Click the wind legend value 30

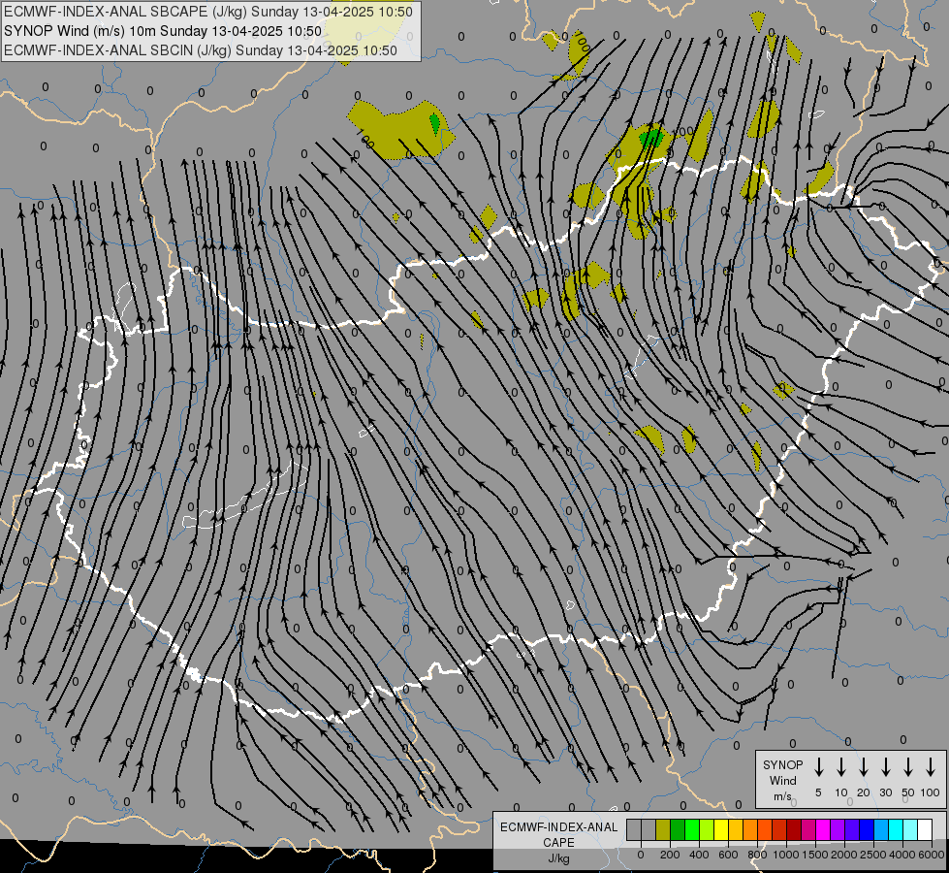[885, 792]
